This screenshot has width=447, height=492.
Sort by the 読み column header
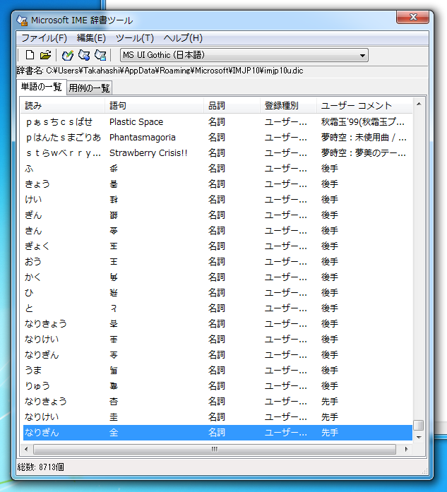point(64,105)
